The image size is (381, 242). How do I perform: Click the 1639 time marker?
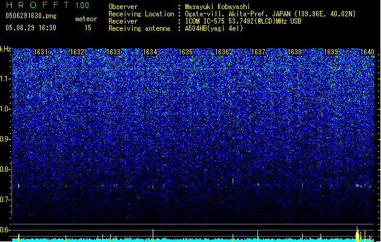(x=331, y=52)
